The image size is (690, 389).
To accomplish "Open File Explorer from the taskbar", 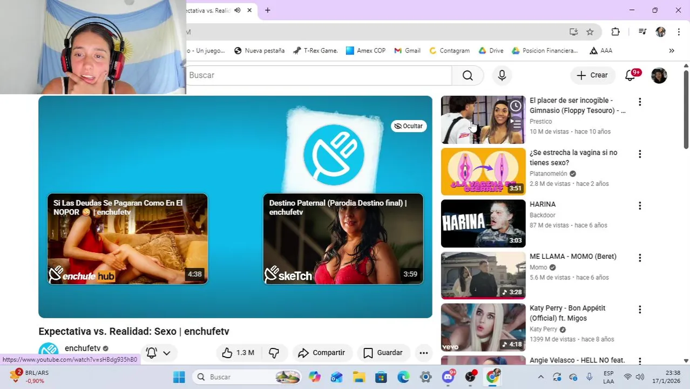I will click(x=359, y=377).
